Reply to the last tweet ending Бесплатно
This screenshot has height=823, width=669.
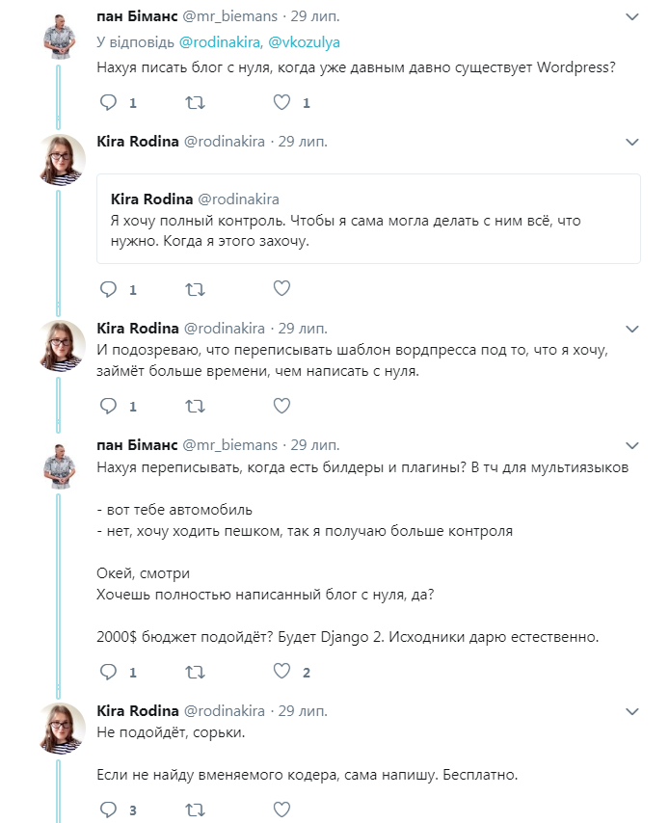[109, 809]
